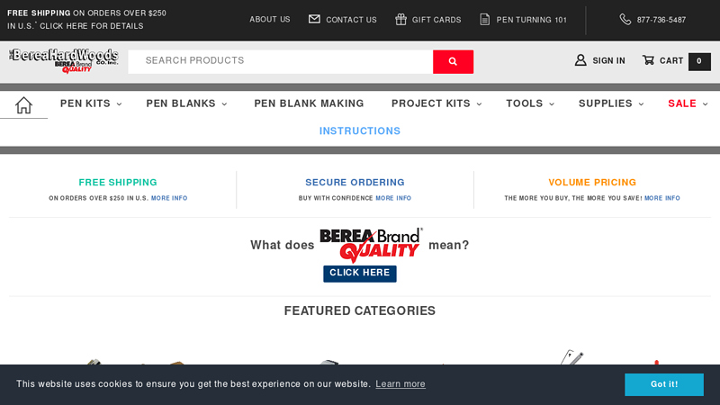The image size is (720, 405).
Task: Expand the Tools menu chevron
Action: point(551,104)
